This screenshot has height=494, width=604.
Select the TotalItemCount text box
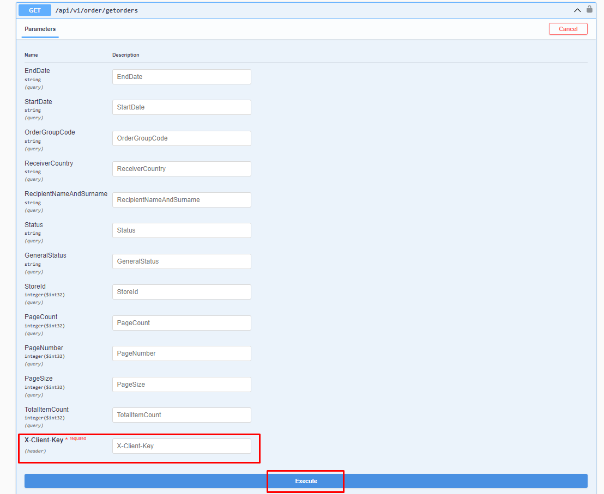coord(182,415)
